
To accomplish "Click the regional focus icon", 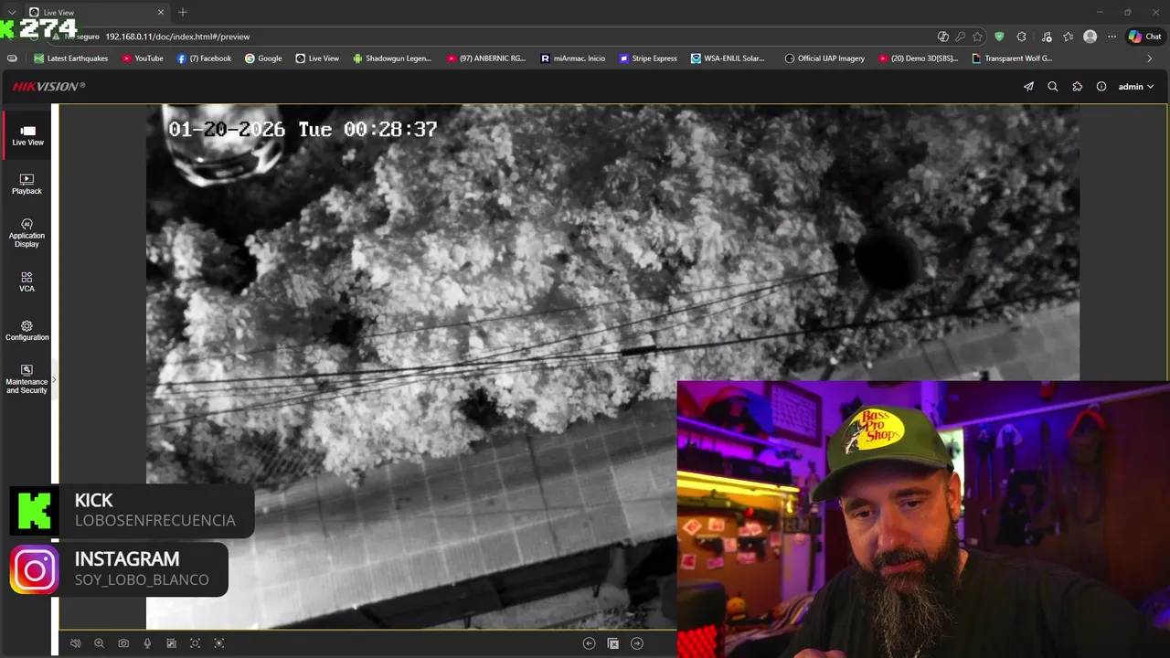I will tap(195, 643).
